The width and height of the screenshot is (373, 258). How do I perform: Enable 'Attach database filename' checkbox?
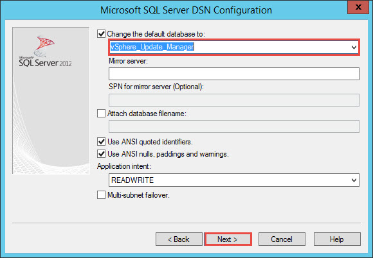click(x=101, y=114)
